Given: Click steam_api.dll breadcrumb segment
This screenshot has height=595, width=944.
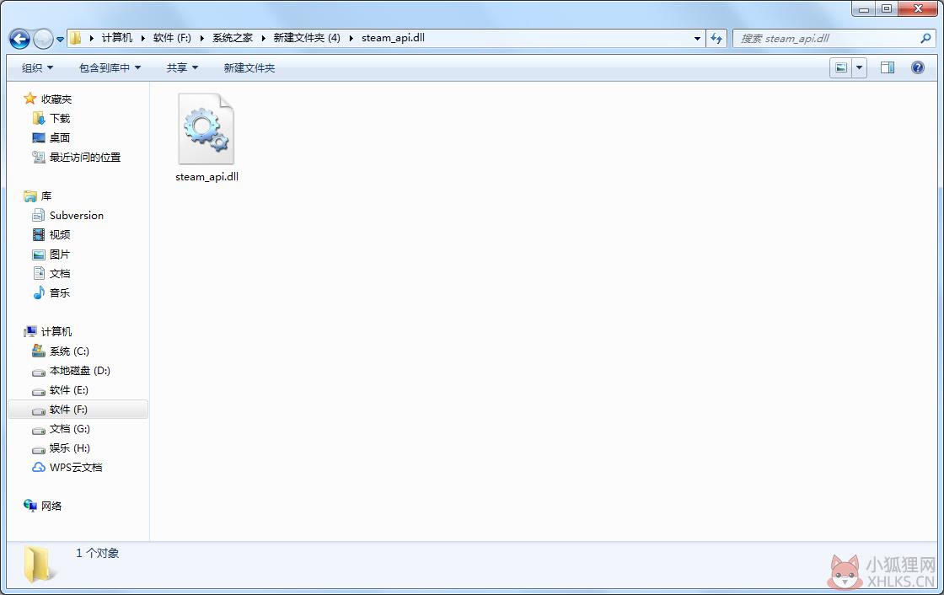Looking at the screenshot, I should click(x=393, y=38).
